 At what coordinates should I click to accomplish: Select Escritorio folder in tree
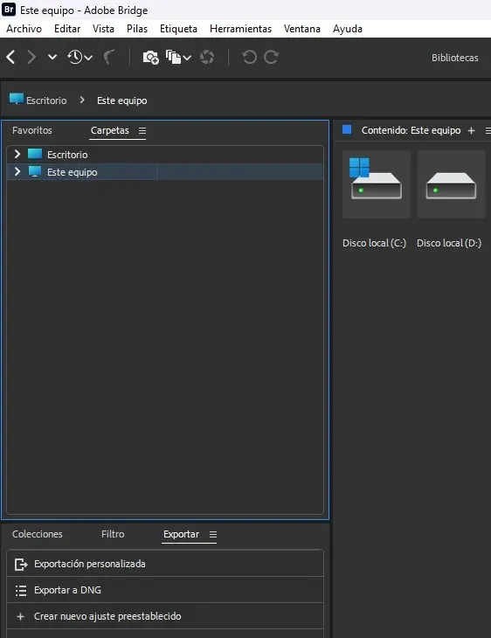(67, 155)
